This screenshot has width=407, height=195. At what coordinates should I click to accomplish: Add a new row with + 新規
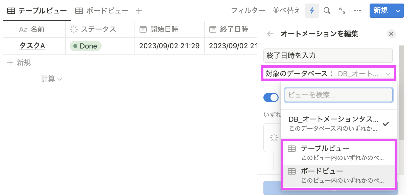point(19,63)
